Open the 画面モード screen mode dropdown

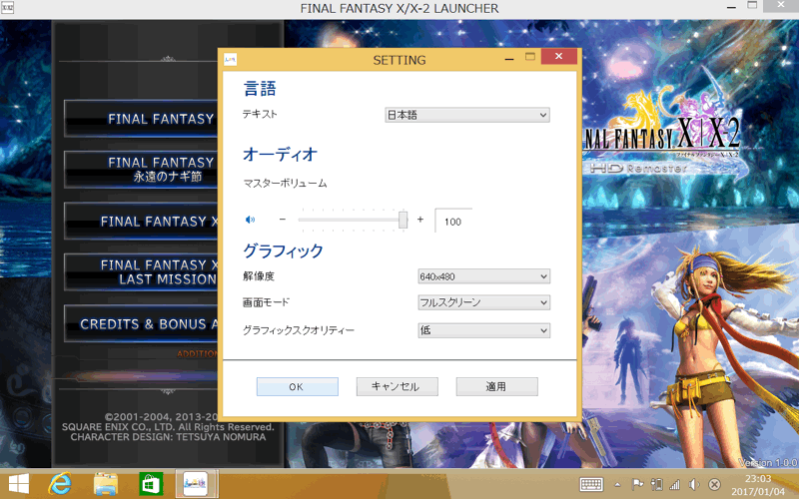pos(483,302)
